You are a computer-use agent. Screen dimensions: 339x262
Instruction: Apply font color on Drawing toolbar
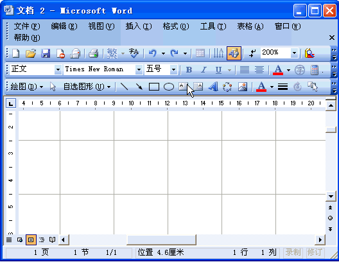[x=261, y=87]
